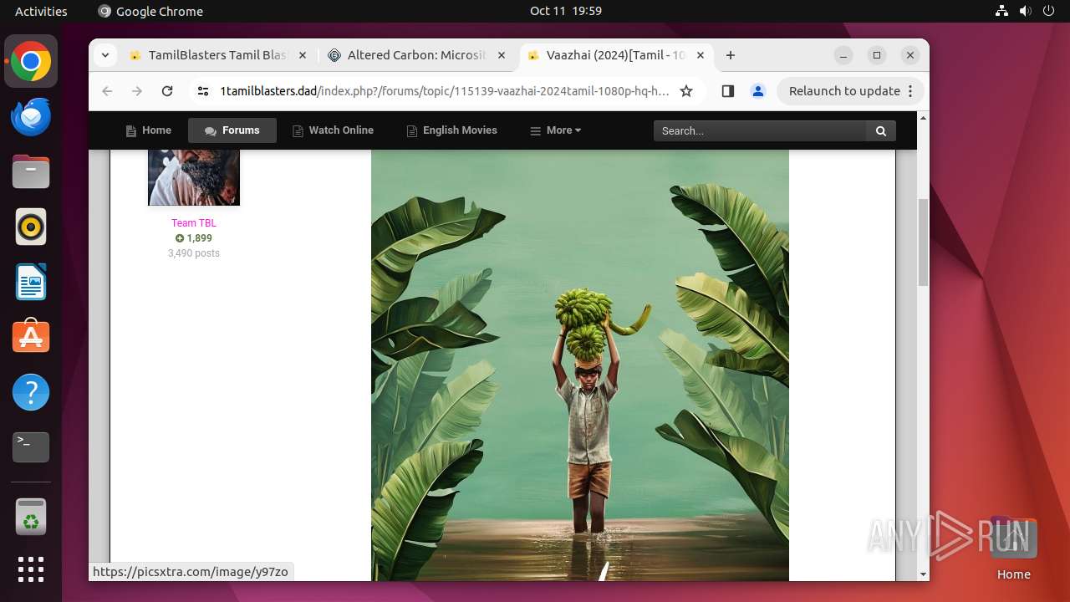Open the Forums menu item
1070x602 pixels.
[232, 130]
